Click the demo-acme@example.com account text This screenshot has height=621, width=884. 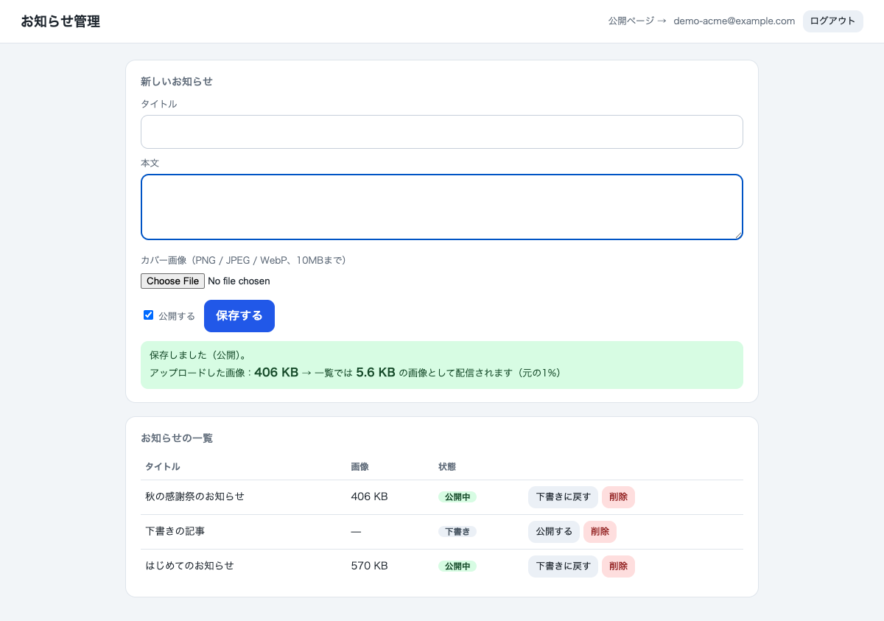[x=734, y=21]
